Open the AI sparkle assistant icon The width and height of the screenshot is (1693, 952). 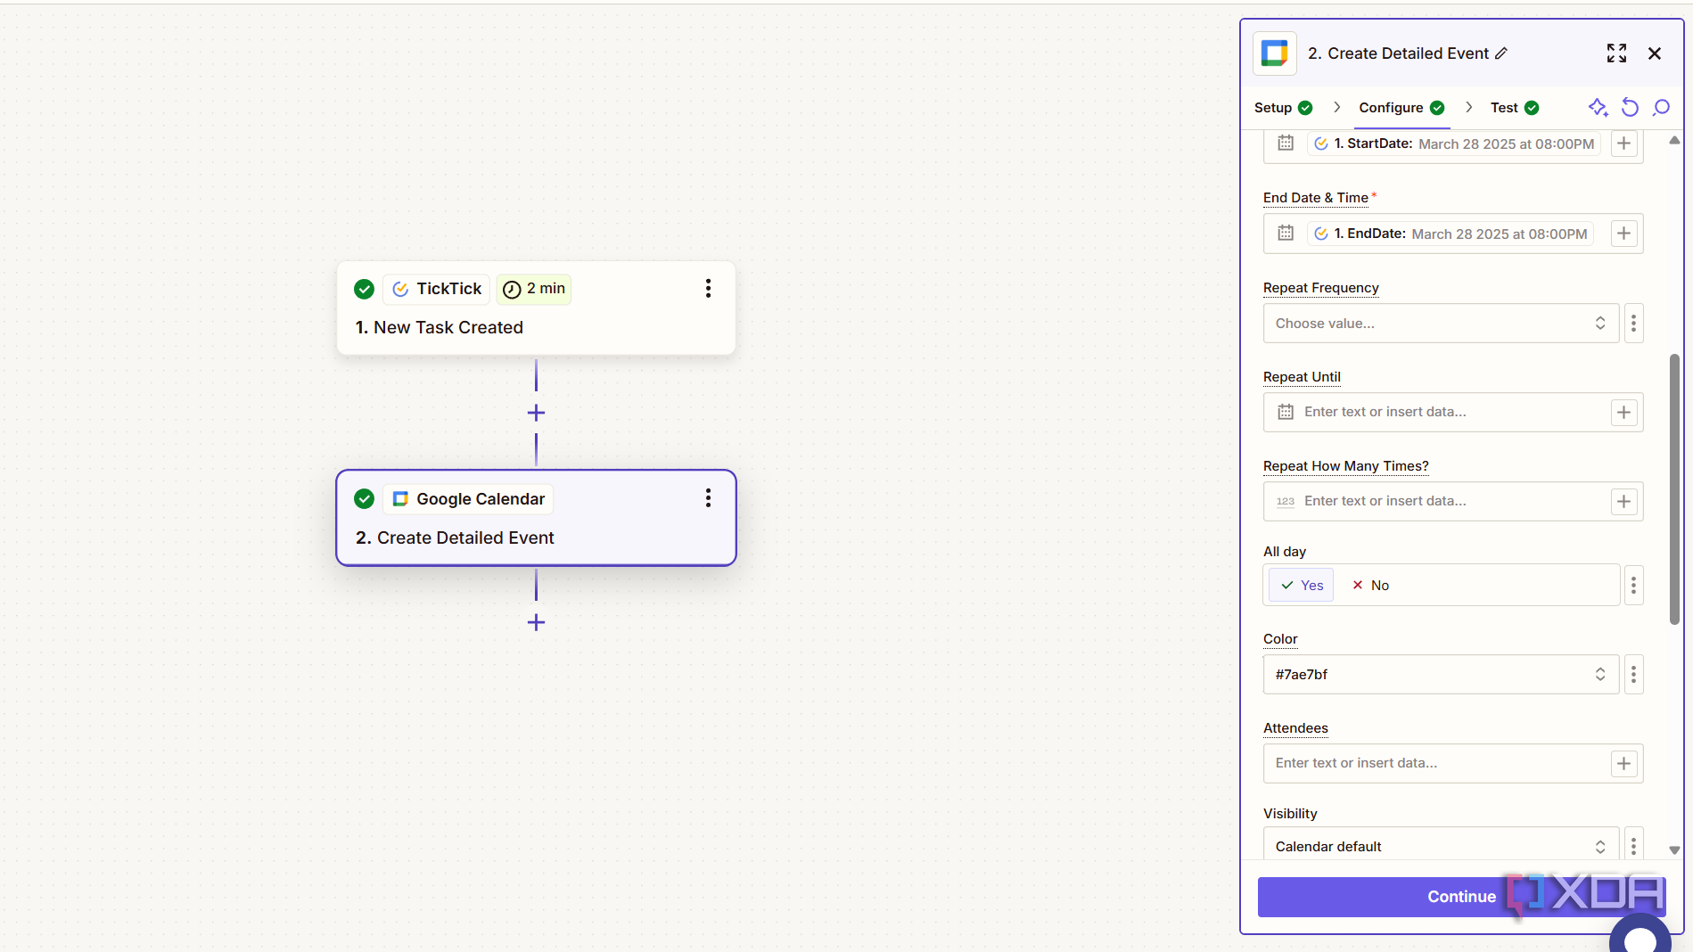1598,108
